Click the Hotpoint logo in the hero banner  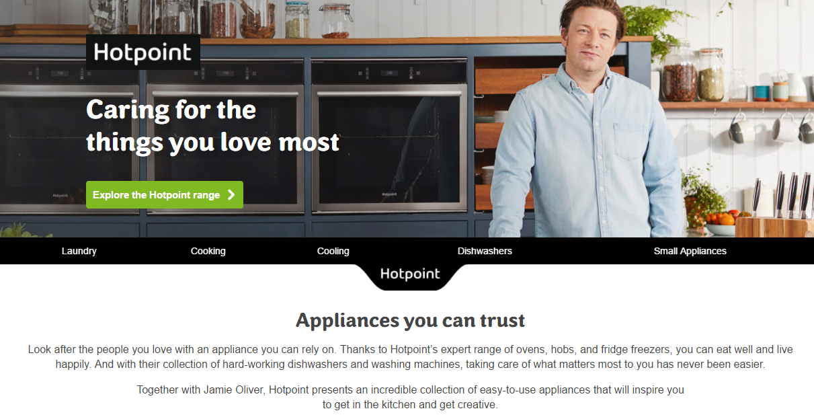143,52
